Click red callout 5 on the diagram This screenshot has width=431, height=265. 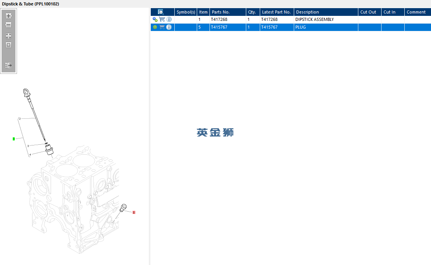click(x=134, y=212)
